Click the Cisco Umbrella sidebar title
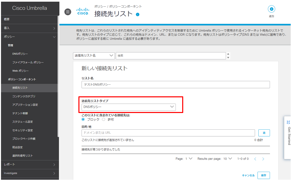The image size is (291, 180). coord(29,8)
